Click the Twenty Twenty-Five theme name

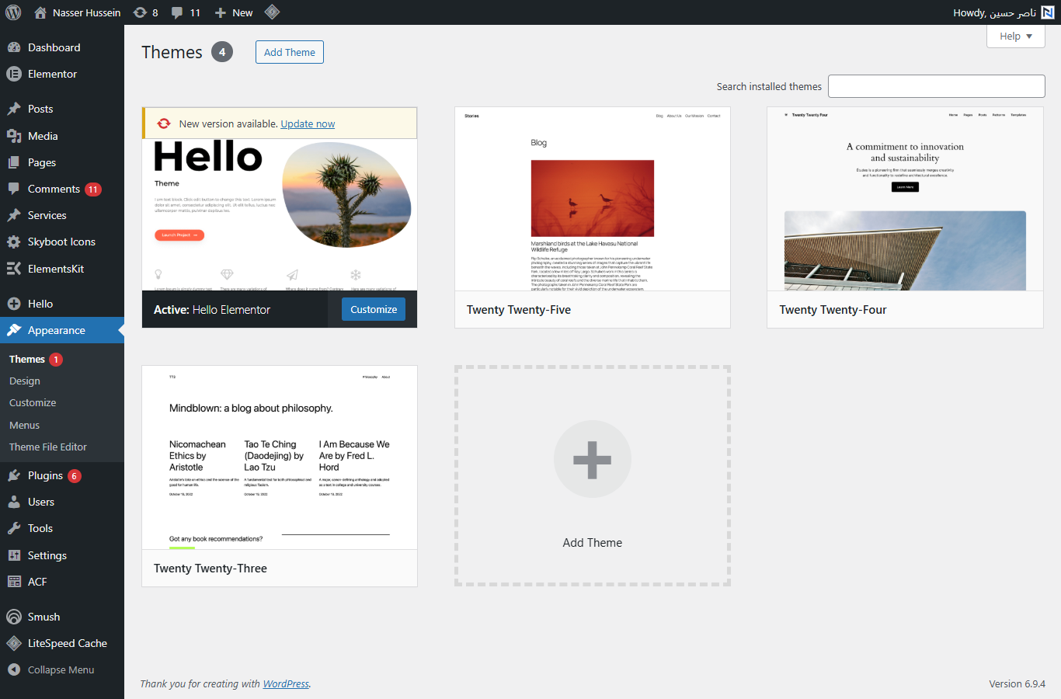[519, 310]
